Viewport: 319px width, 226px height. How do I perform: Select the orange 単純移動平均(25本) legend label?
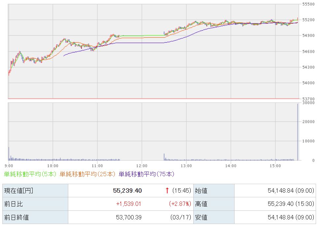(88, 174)
